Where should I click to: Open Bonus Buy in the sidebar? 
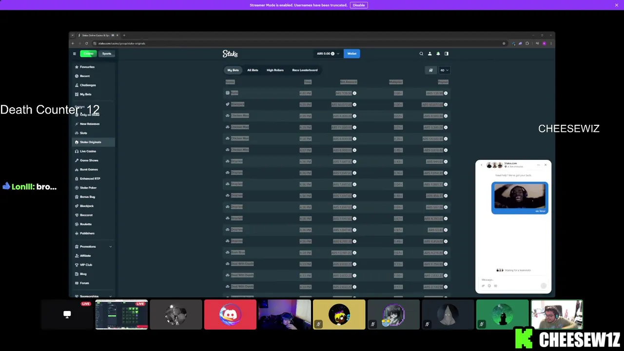93,197
